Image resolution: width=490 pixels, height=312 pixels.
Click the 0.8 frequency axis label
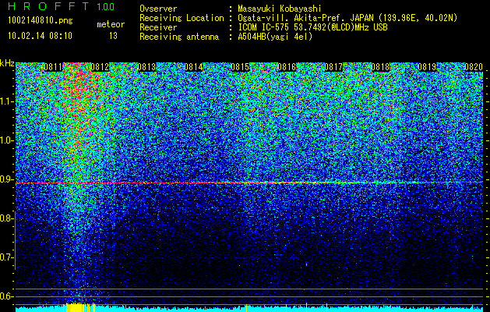(x=7, y=218)
